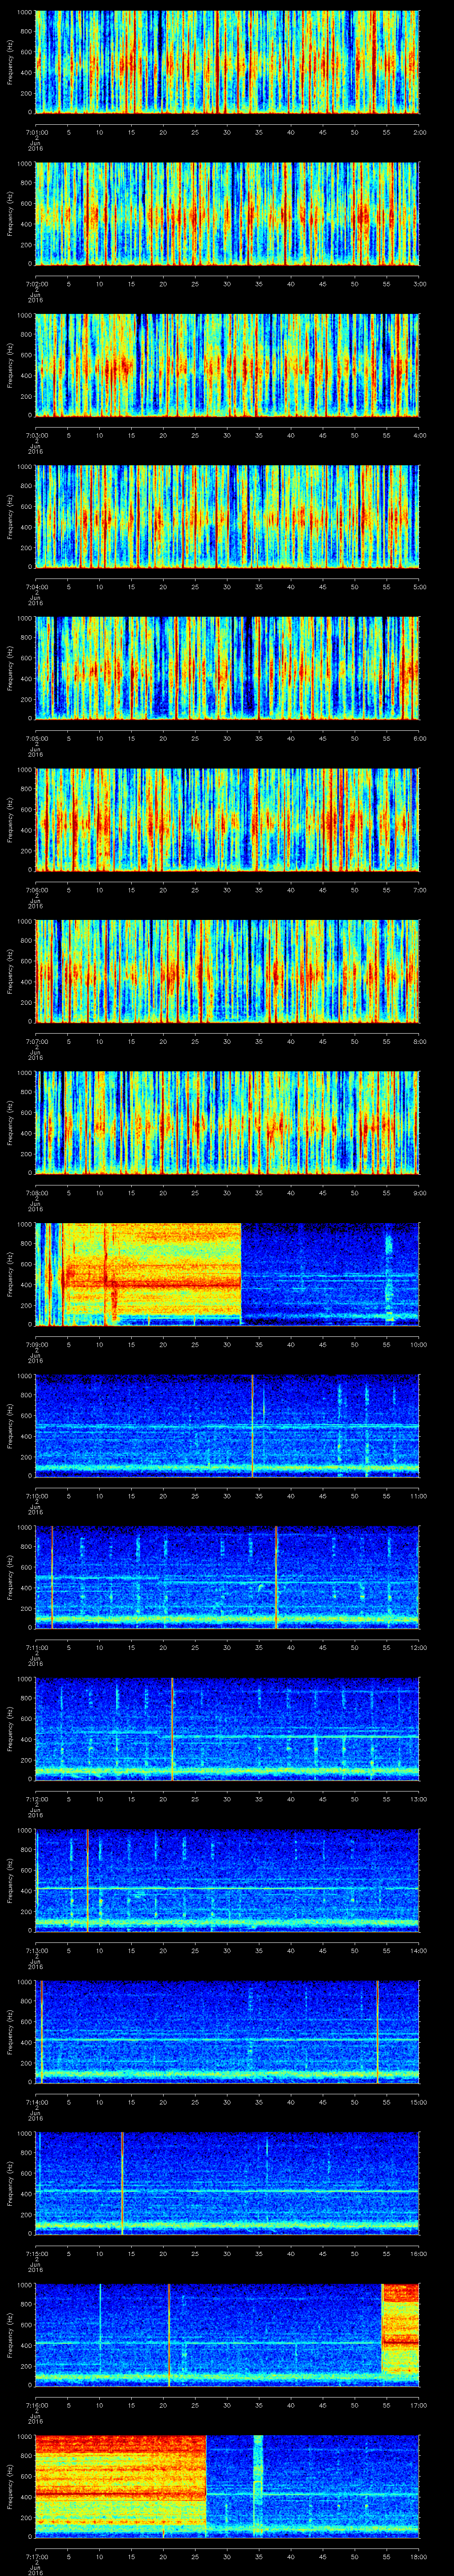This screenshot has height=2576, width=454.
Task: Click the 7:13:00 start time label
Action: coord(36,1950)
